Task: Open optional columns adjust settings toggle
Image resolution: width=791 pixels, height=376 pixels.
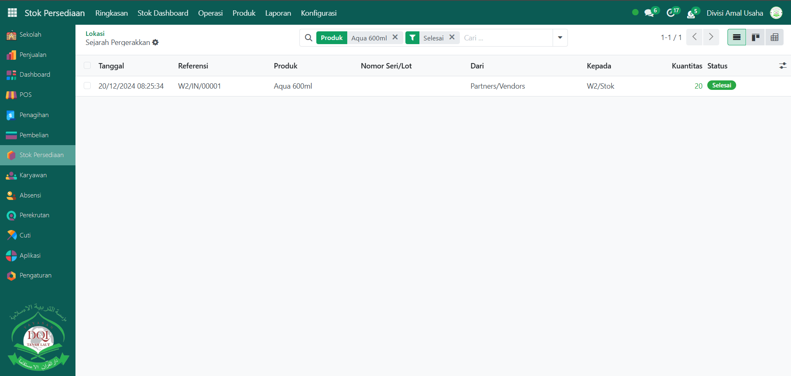Action: [782, 66]
